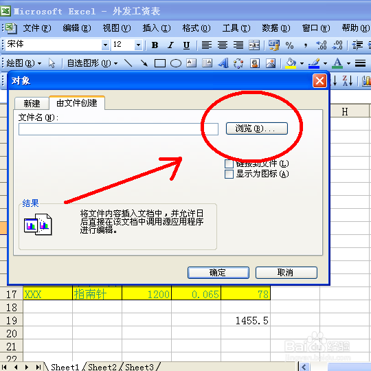Insert a horizontal Text Box
371x371 pixels.
[192, 63]
